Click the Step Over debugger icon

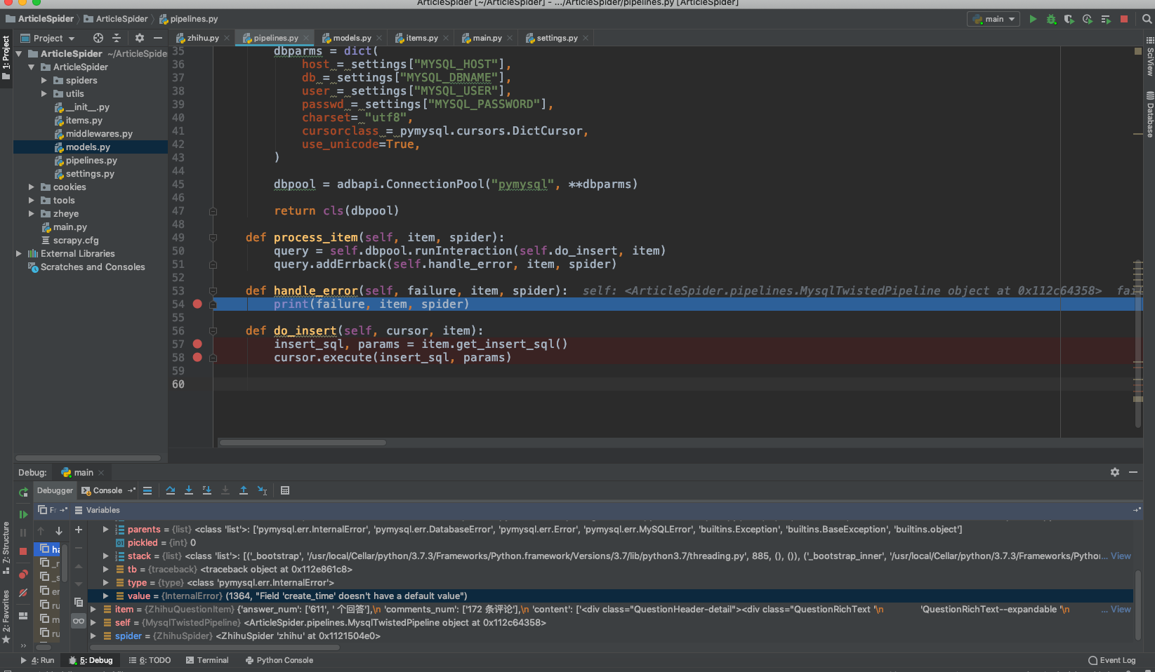point(171,490)
